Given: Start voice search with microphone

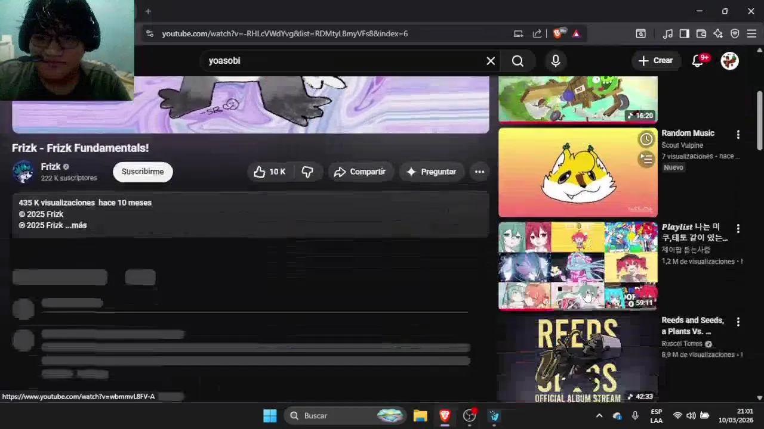Looking at the screenshot, I should (556, 61).
